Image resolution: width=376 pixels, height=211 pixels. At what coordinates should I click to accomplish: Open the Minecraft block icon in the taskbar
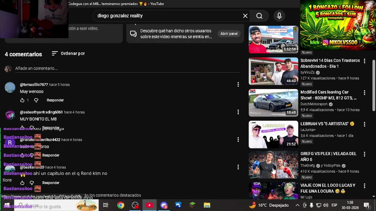tap(193, 205)
